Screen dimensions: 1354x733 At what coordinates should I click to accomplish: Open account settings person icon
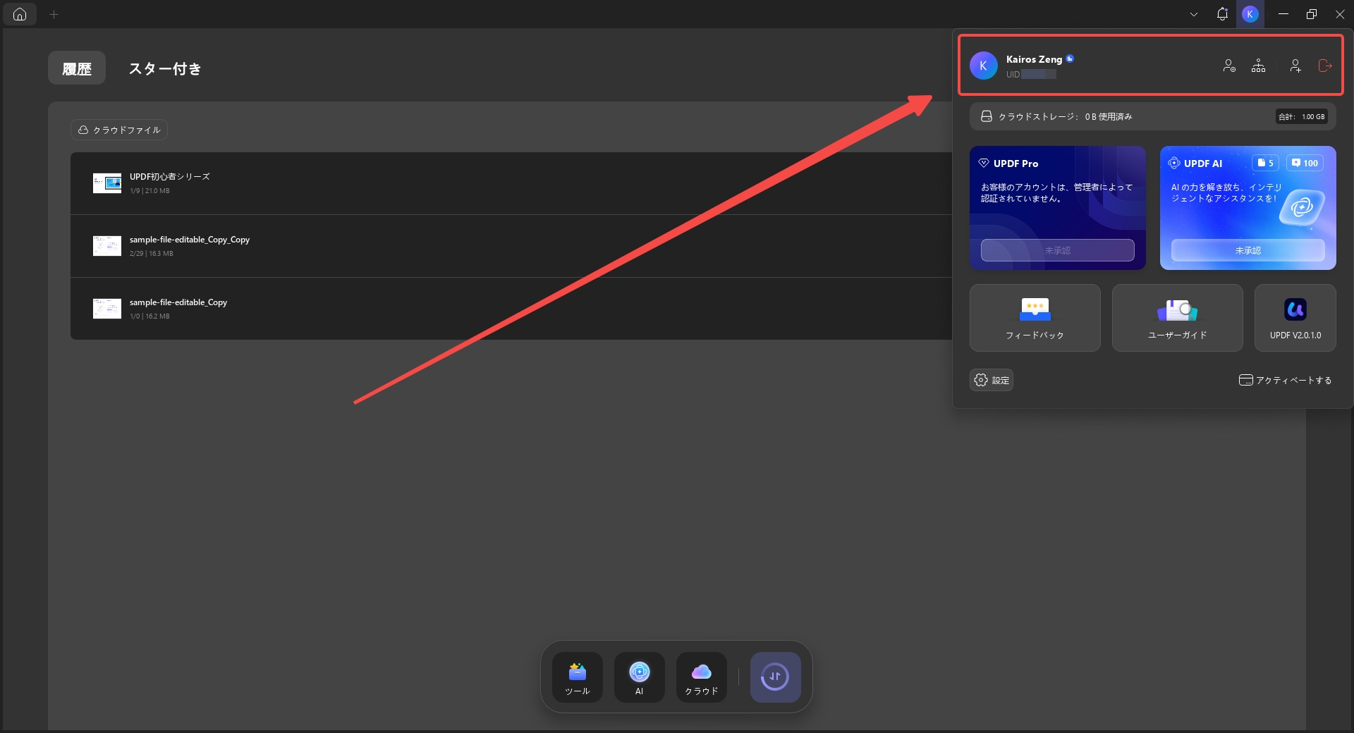pos(1229,66)
